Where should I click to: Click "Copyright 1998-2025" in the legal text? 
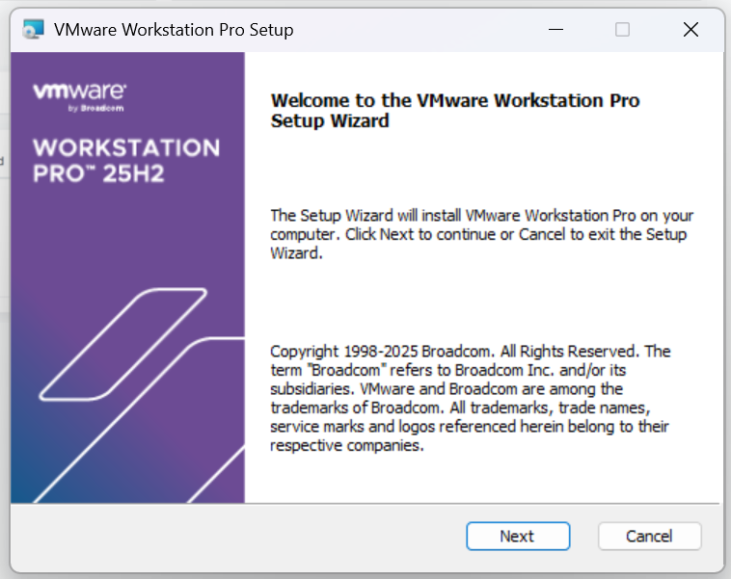tap(343, 352)
